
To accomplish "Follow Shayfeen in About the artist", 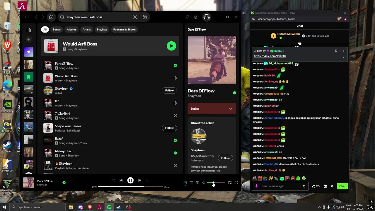I will [225, 158].
